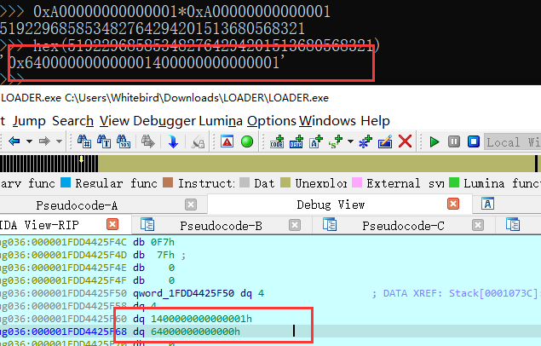Close the IDA View-RIP tab

[112, 224]
